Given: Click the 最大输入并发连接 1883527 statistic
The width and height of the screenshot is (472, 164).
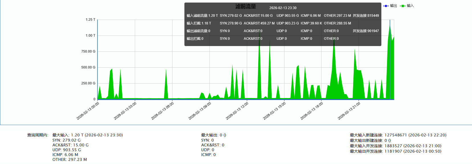Looking at the screenshot, I should pyautogui.click(x=395, y=146).
